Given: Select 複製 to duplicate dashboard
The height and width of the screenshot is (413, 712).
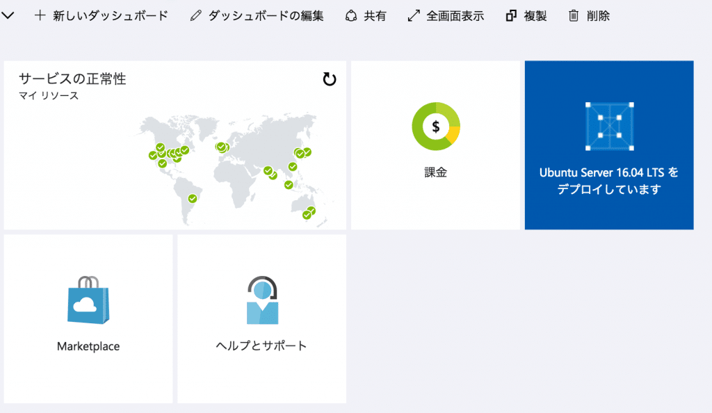Looking at the screenshot, I should pyautogui.click(x=535, y=16).
